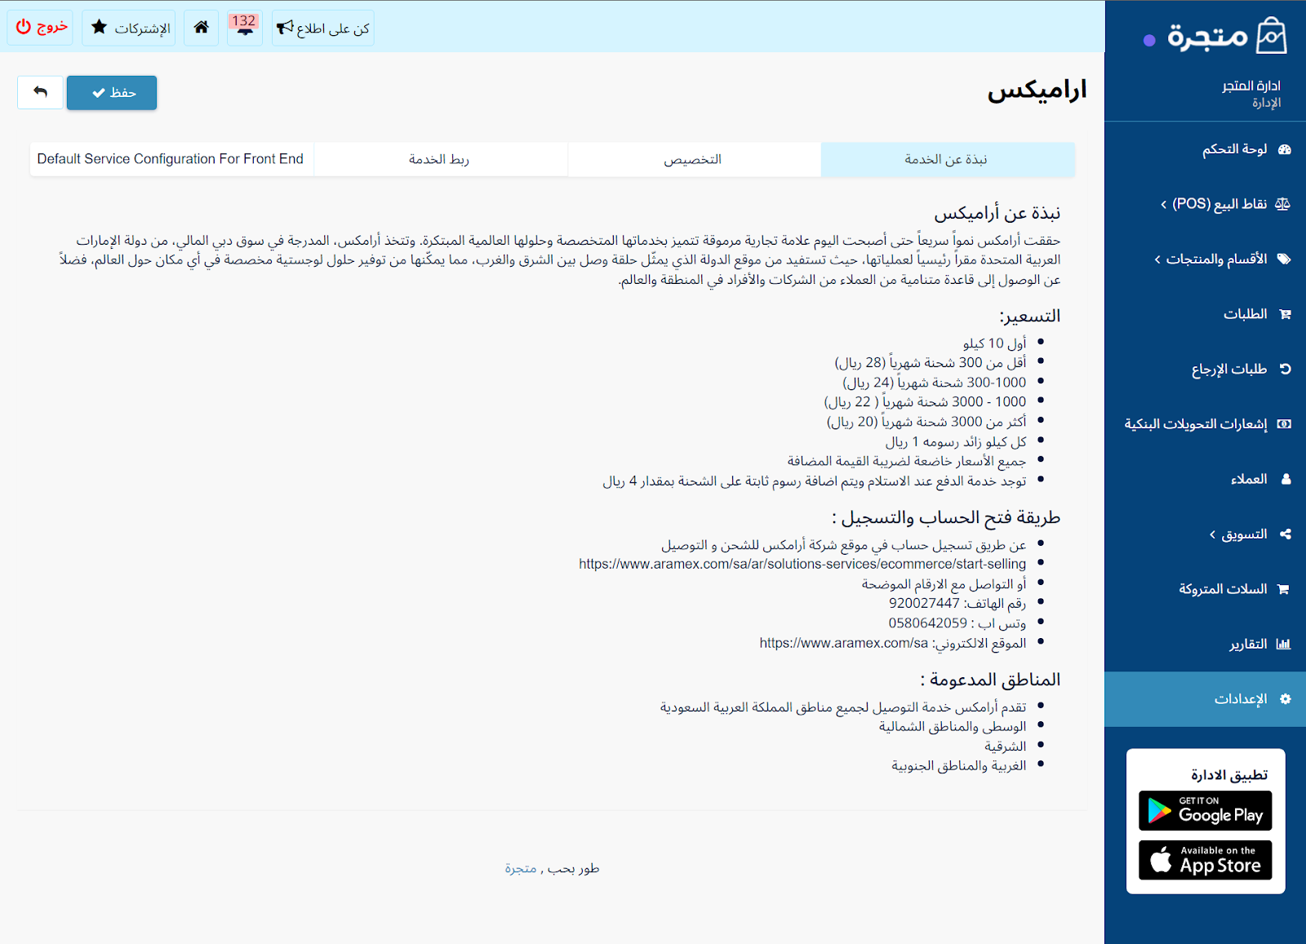Click the gear icon next to الإعدادات

[1286, 699]
